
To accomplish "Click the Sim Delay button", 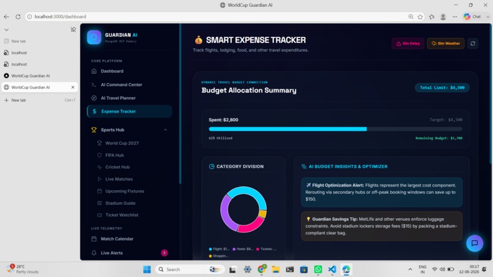I will point(408,43).
